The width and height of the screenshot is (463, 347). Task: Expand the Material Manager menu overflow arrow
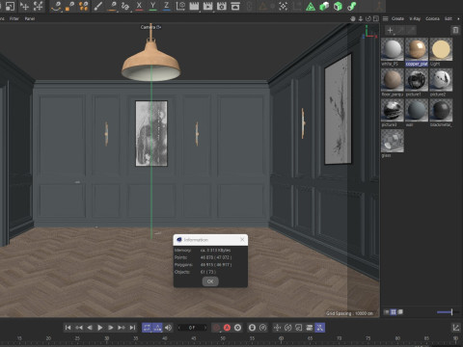coord(458,18)
